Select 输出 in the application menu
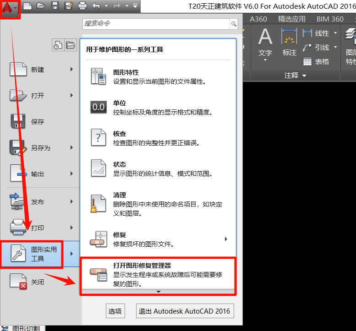Viewport: 356px width, 331px height. point(41,174)
